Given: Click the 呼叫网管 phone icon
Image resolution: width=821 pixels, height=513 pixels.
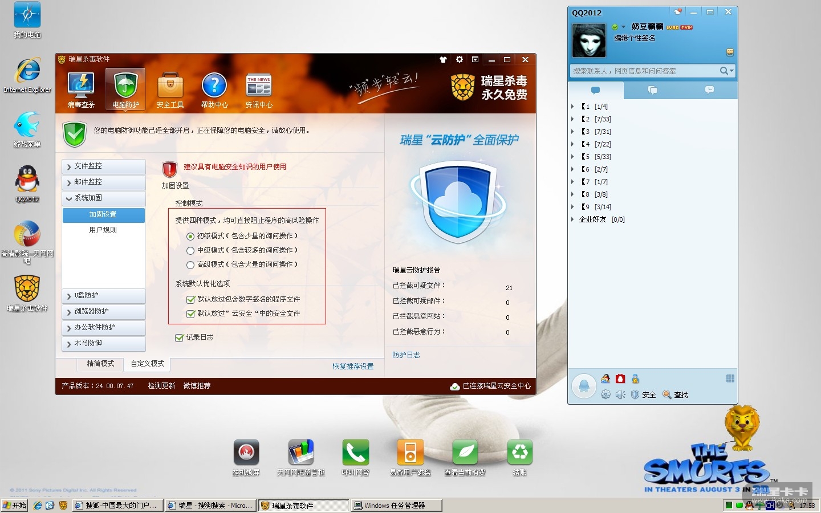Looking at the screenshot, I should [356, 458].
